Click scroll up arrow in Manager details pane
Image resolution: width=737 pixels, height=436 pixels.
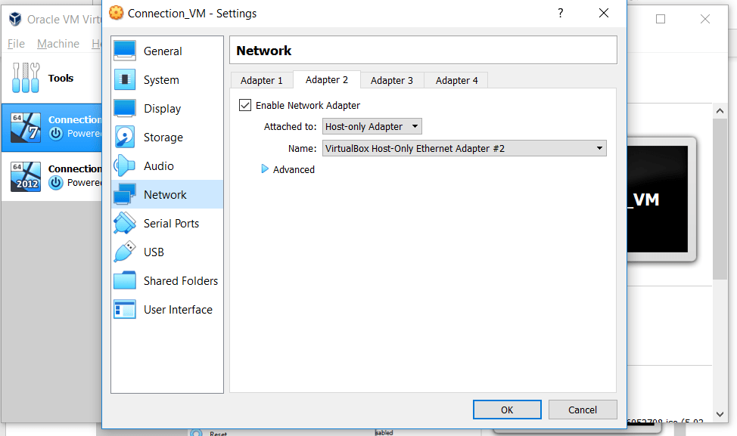coord(720,111)
